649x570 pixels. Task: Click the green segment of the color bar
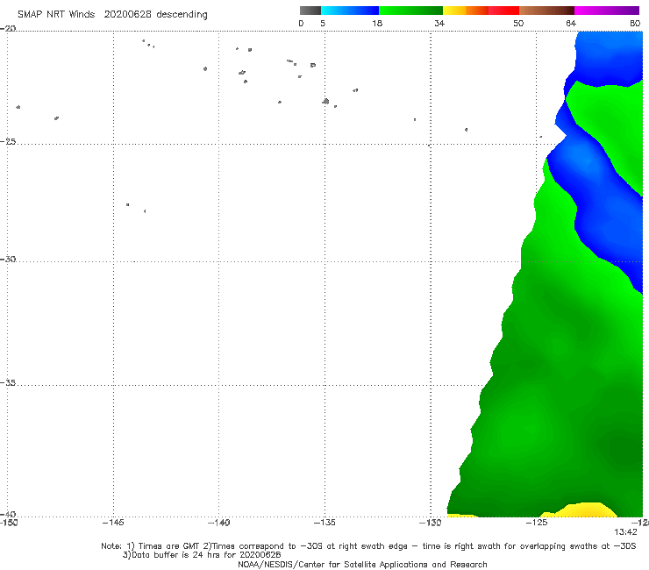[x=410, y=11]
